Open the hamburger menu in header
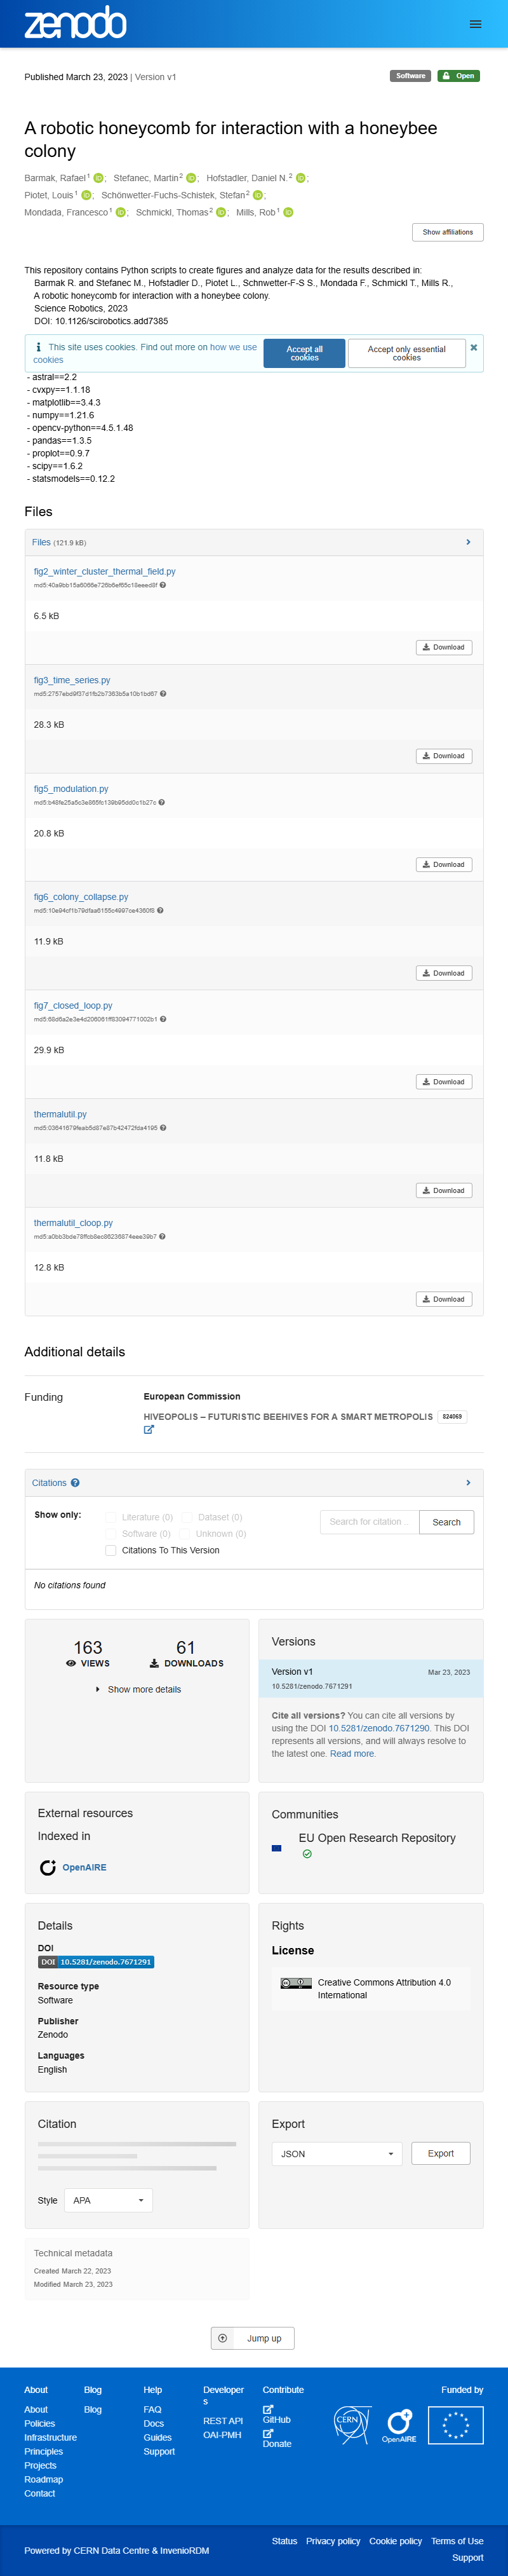 tap(475, 24)
